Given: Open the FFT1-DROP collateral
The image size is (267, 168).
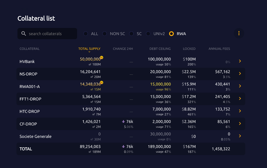Looking at the screenshot, I should pyautogui.click(x=30, y=99).
